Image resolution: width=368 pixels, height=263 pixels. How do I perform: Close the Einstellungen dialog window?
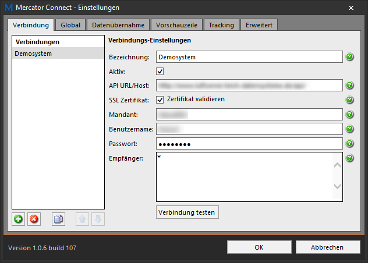coord(351,8)
